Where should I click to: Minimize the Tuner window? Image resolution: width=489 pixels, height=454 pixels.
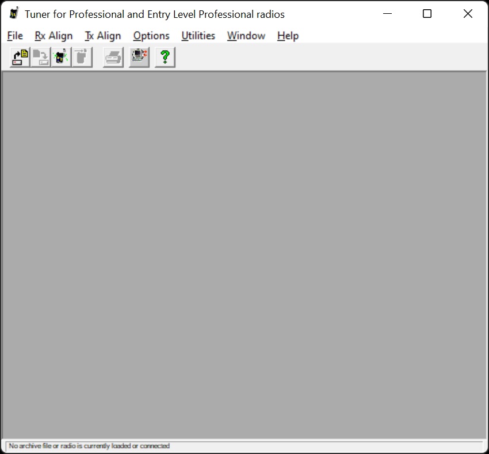[387, 14]
